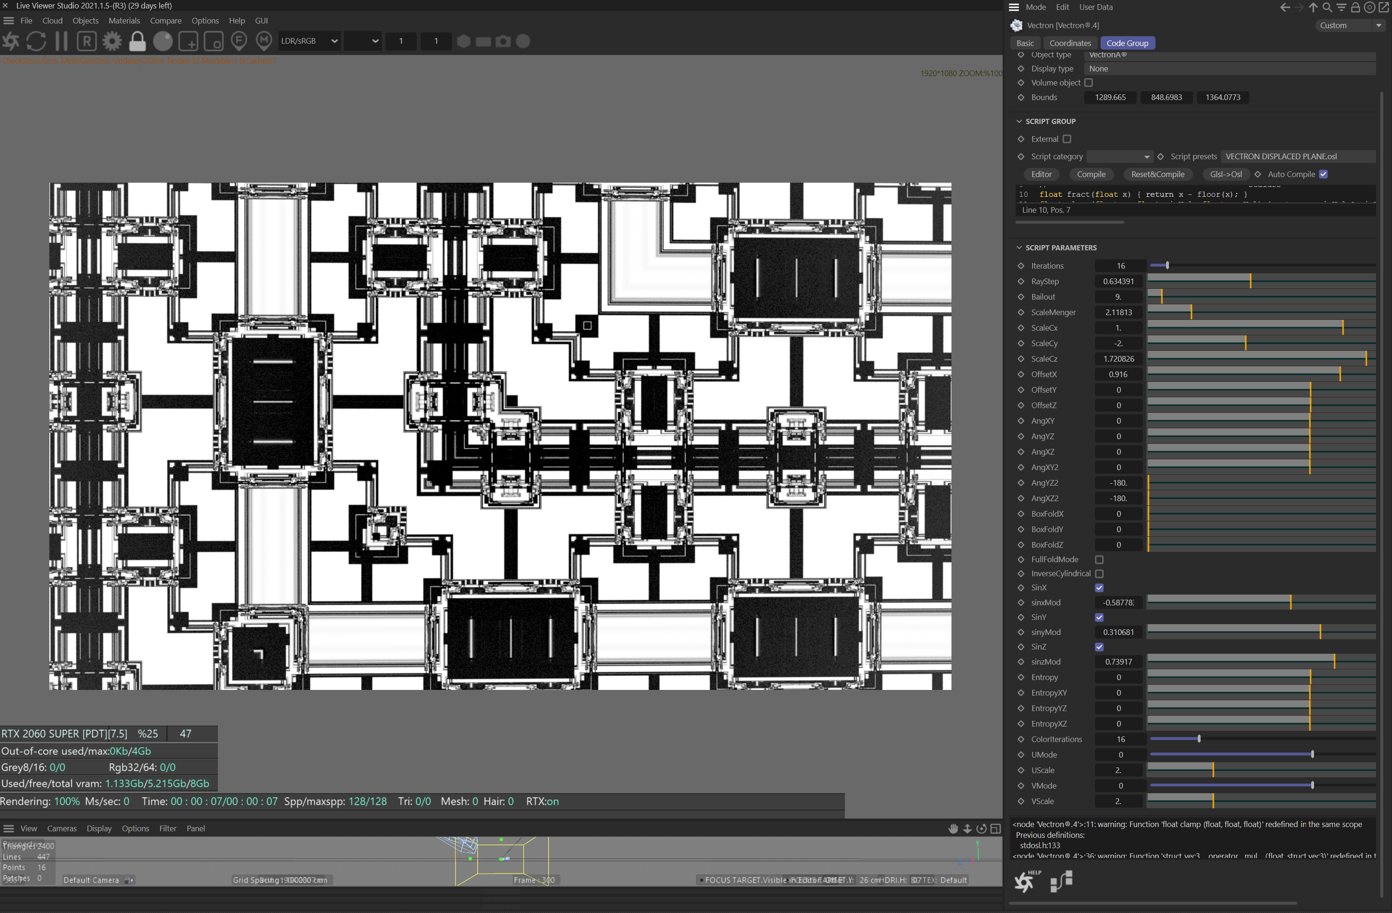Open render settings gear icon

pyautogui.click(x=112, y=41)
